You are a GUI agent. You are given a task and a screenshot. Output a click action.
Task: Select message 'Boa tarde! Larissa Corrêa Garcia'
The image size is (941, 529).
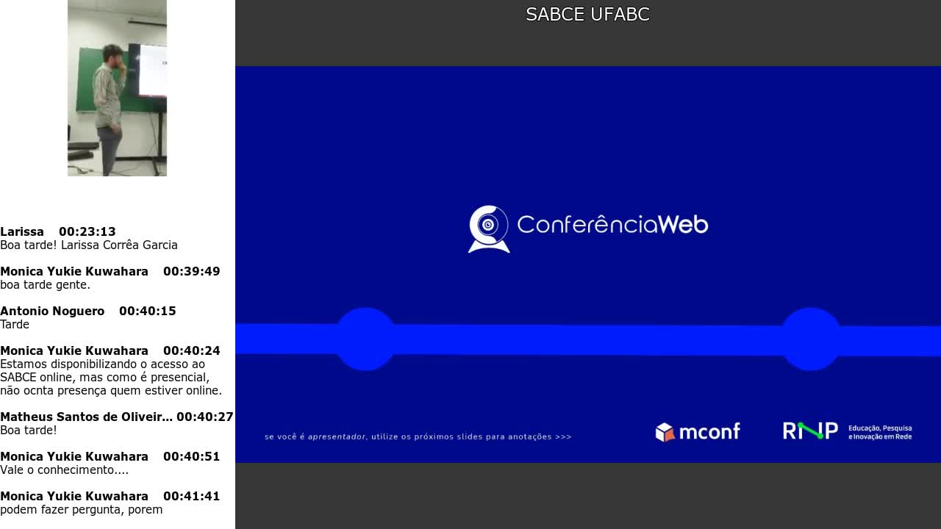(x=89, y=245)
